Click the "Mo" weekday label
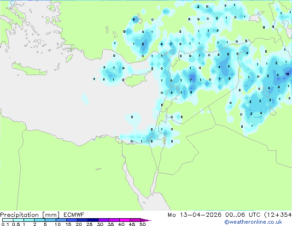The height and width of the screenshot is (226, 292). pyautogui.click(x=171, y=215)
